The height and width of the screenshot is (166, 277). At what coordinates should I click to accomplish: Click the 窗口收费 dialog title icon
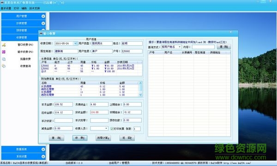[41, 33]
